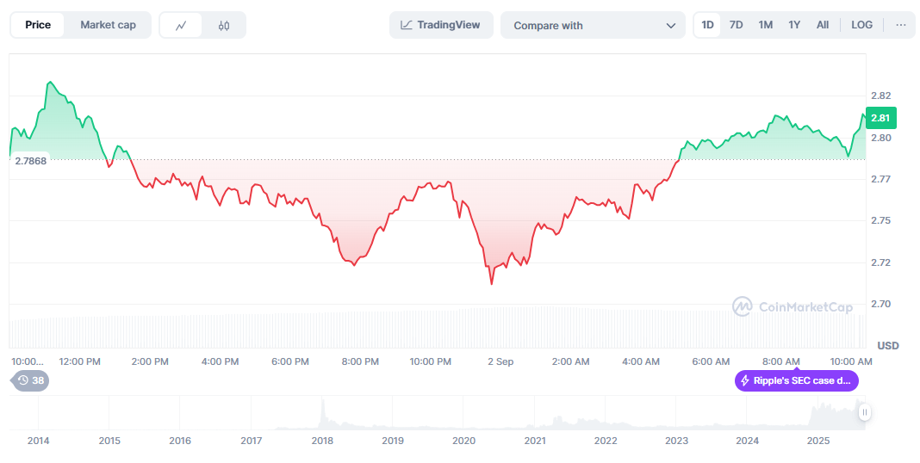
Task: Show All time price history
Action: [823, 25]
